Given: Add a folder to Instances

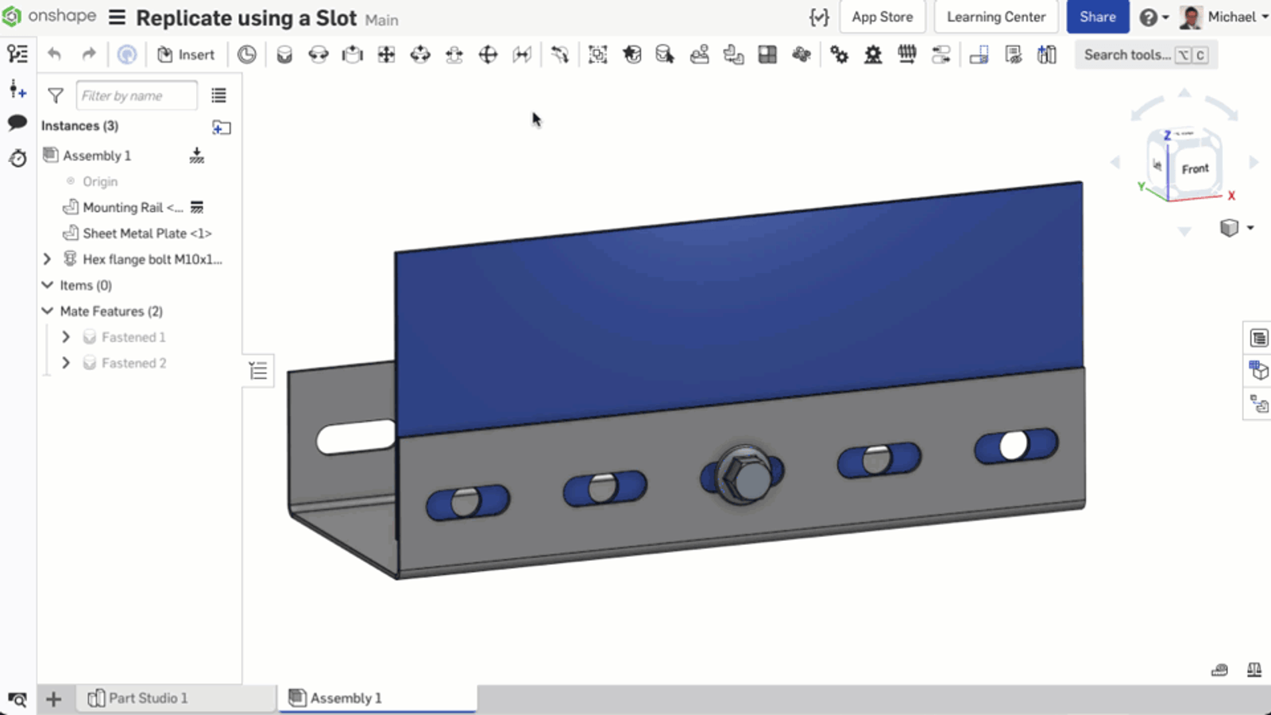Looking at the screenshot, I should point(221,127).
